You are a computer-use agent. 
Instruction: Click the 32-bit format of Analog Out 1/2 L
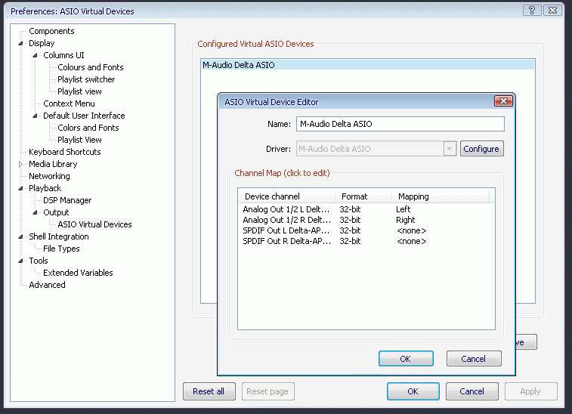[350, 209]
